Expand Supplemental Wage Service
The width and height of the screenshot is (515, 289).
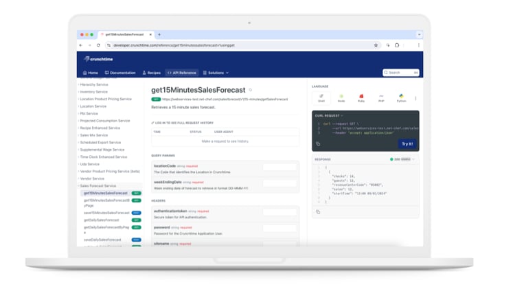click(x=102, y=150)
